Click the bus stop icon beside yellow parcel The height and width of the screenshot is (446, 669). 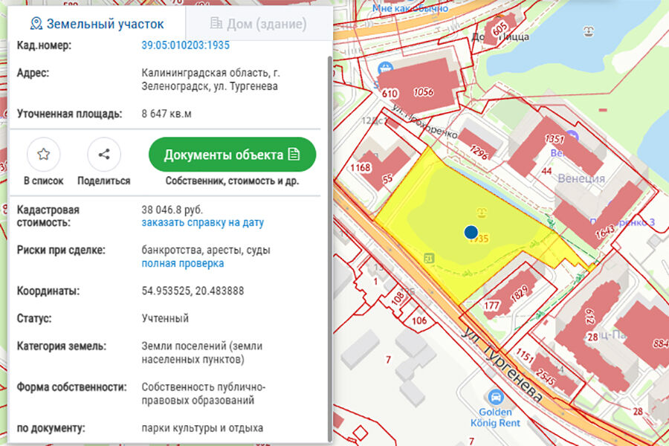click(x=429, y=258)
